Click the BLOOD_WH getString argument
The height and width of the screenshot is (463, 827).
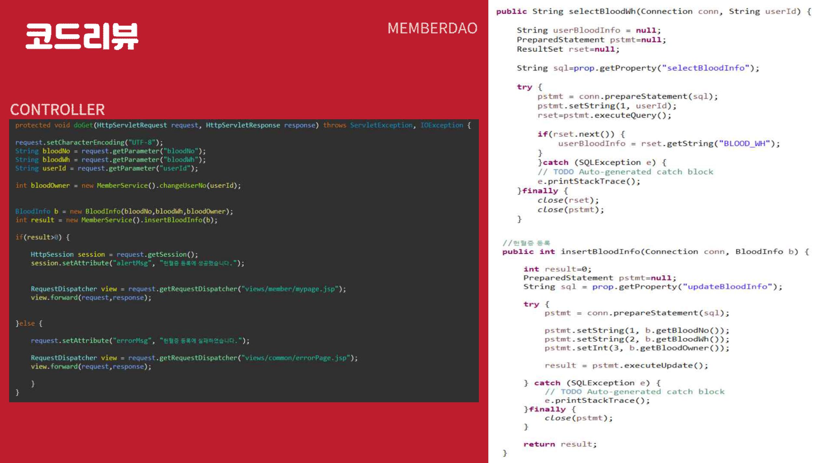[x=745, y=144]
